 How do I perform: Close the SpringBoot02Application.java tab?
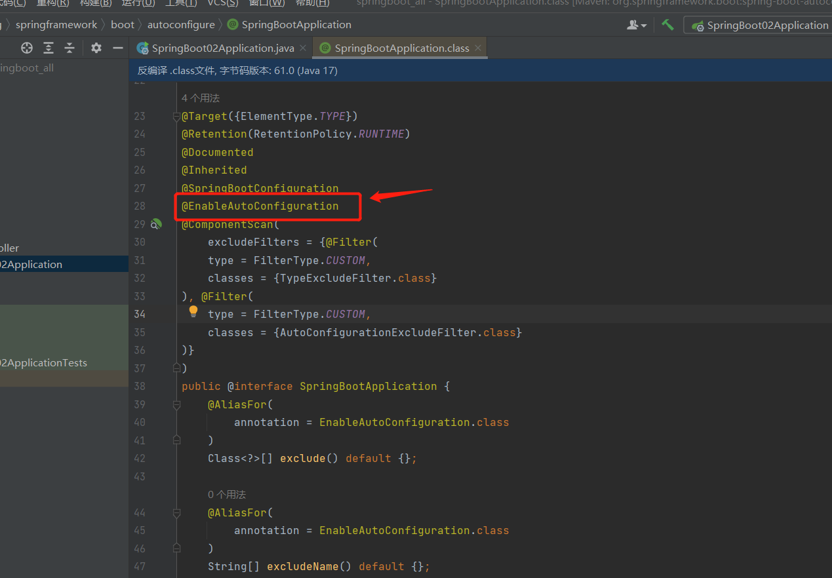click(302, 48)
